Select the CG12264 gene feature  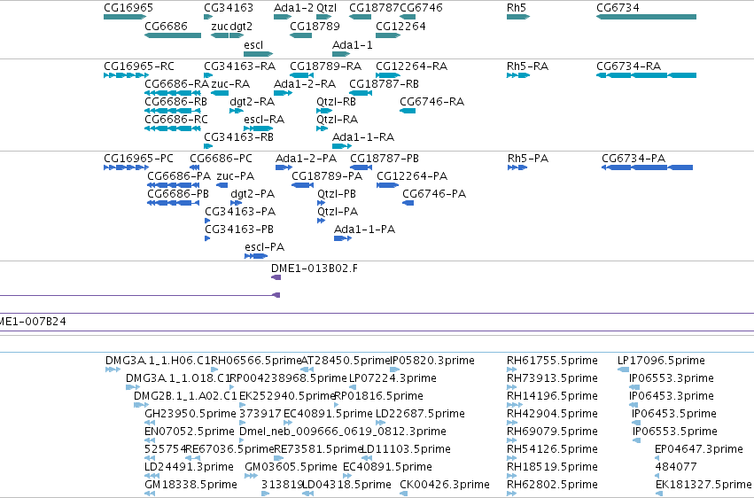click(388, 35)
